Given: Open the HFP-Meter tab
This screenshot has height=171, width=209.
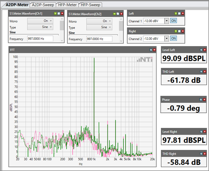Looking at the screenshot, I should coord(67,5).
